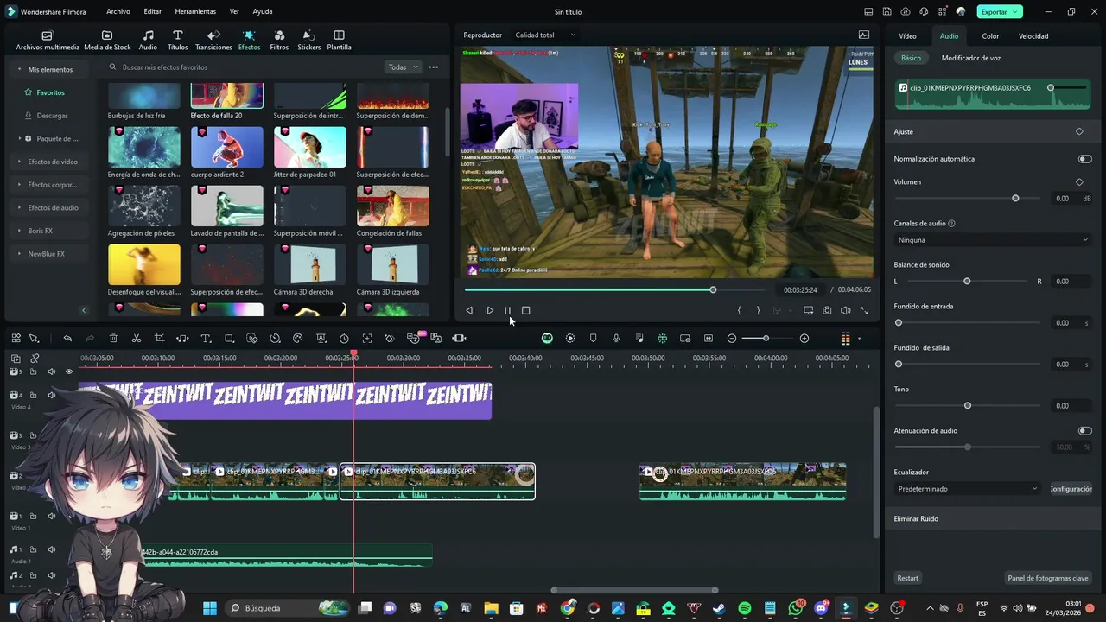Click the Exportar button
This screenshot has width=1106, height=622.
coord(1000,12)
